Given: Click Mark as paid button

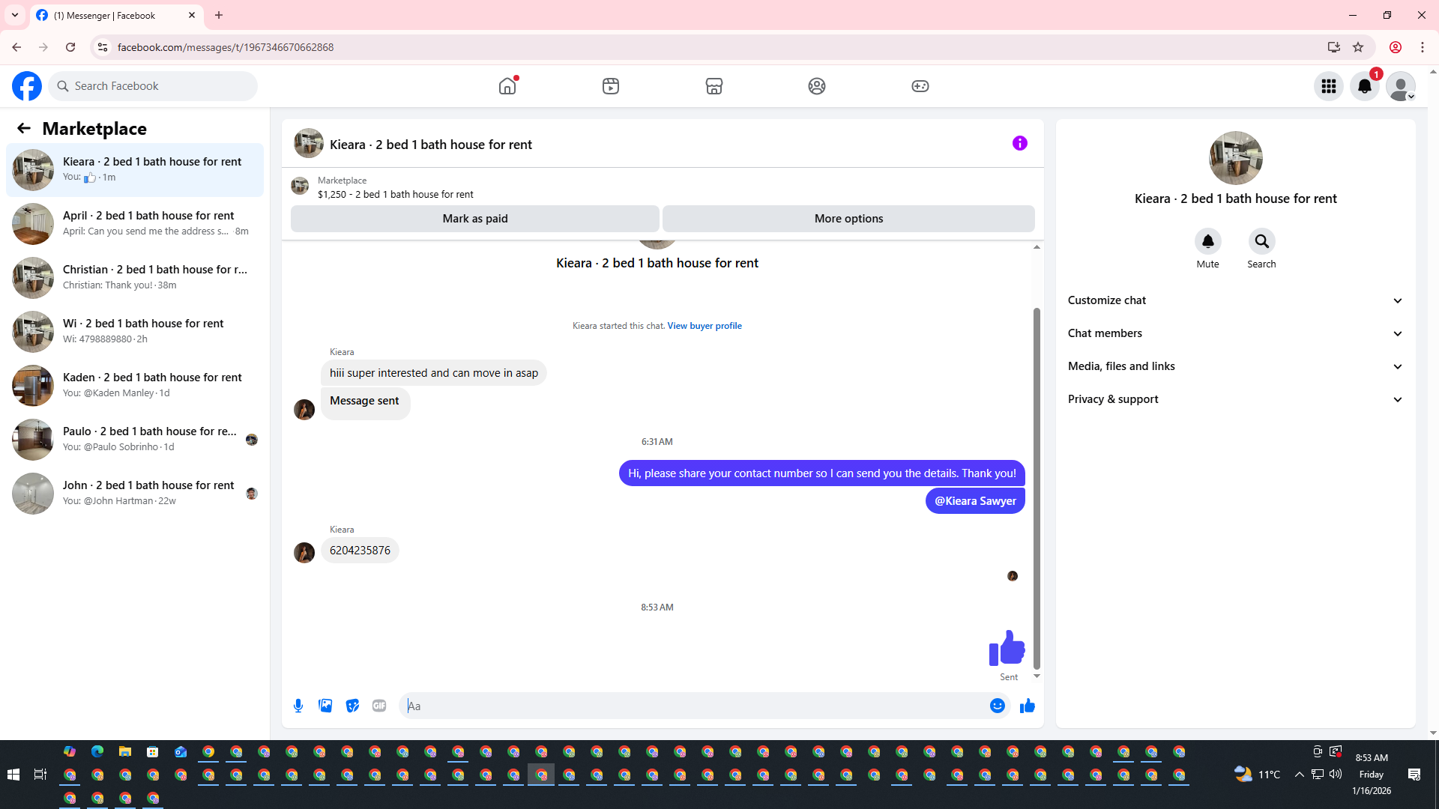Looking at the screenshot, I should (474, 219).
